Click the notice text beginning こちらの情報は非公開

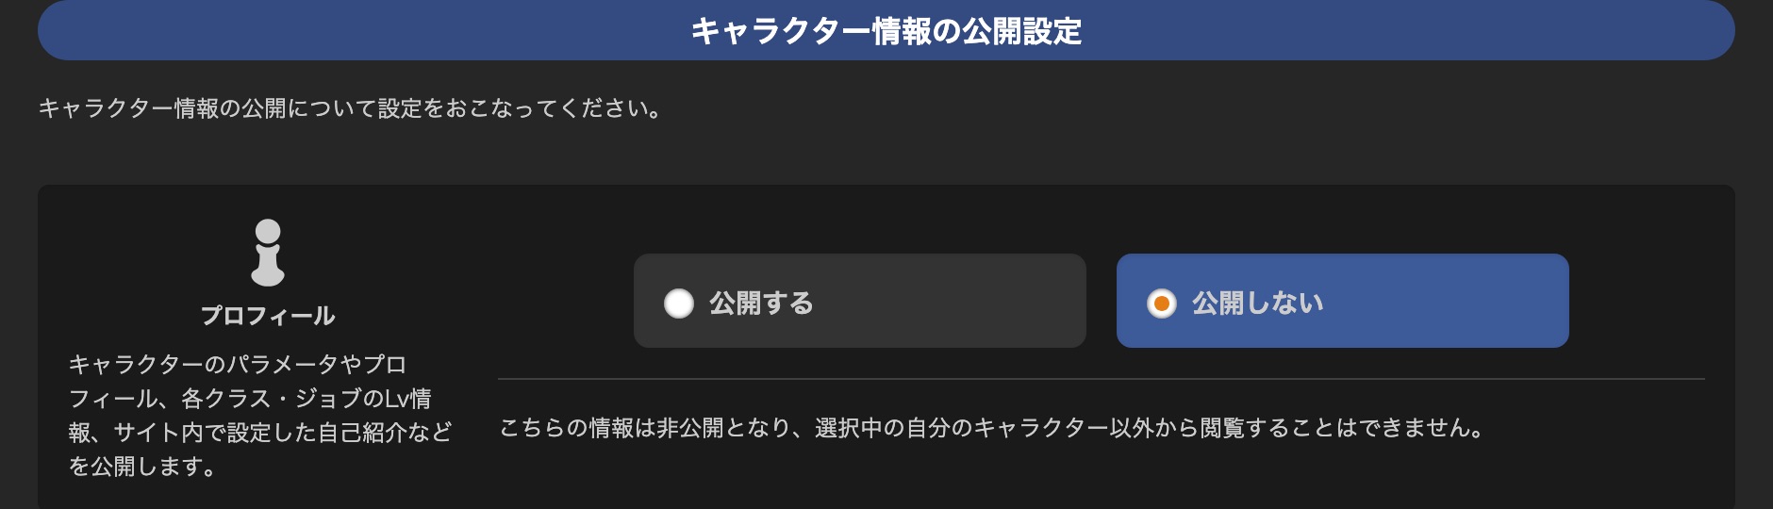pos(993,428)
